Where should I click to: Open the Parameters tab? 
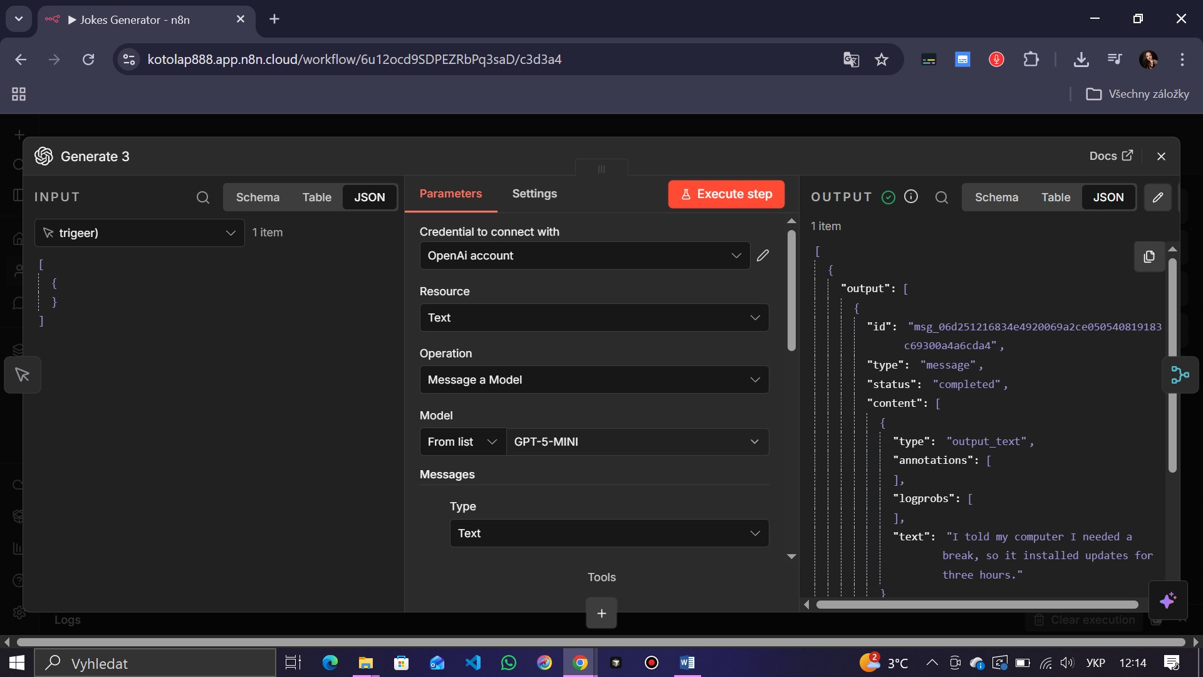[450, 194]
